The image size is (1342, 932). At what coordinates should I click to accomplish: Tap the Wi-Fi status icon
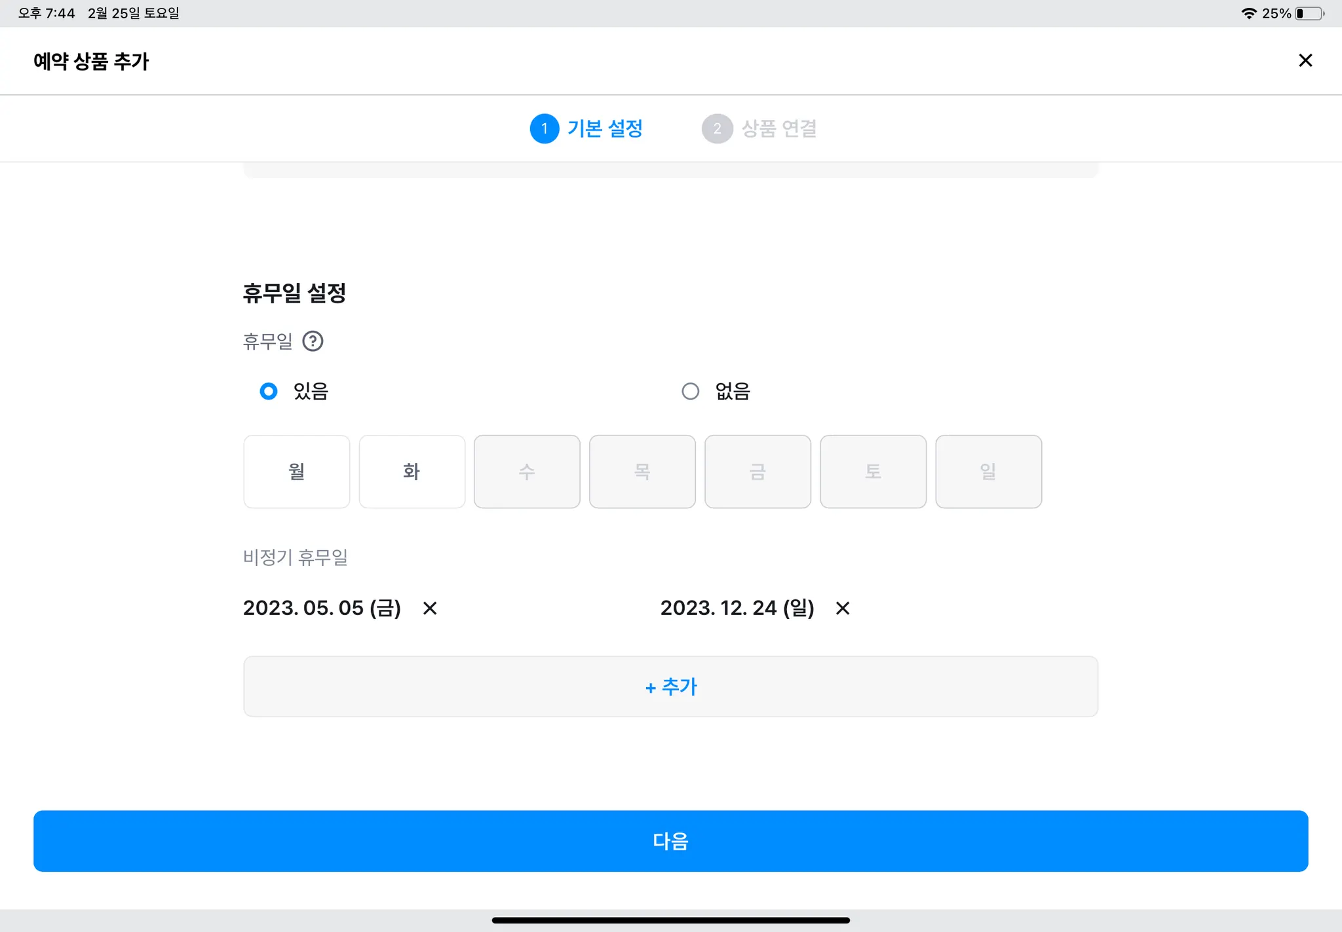coord(1248,14)
